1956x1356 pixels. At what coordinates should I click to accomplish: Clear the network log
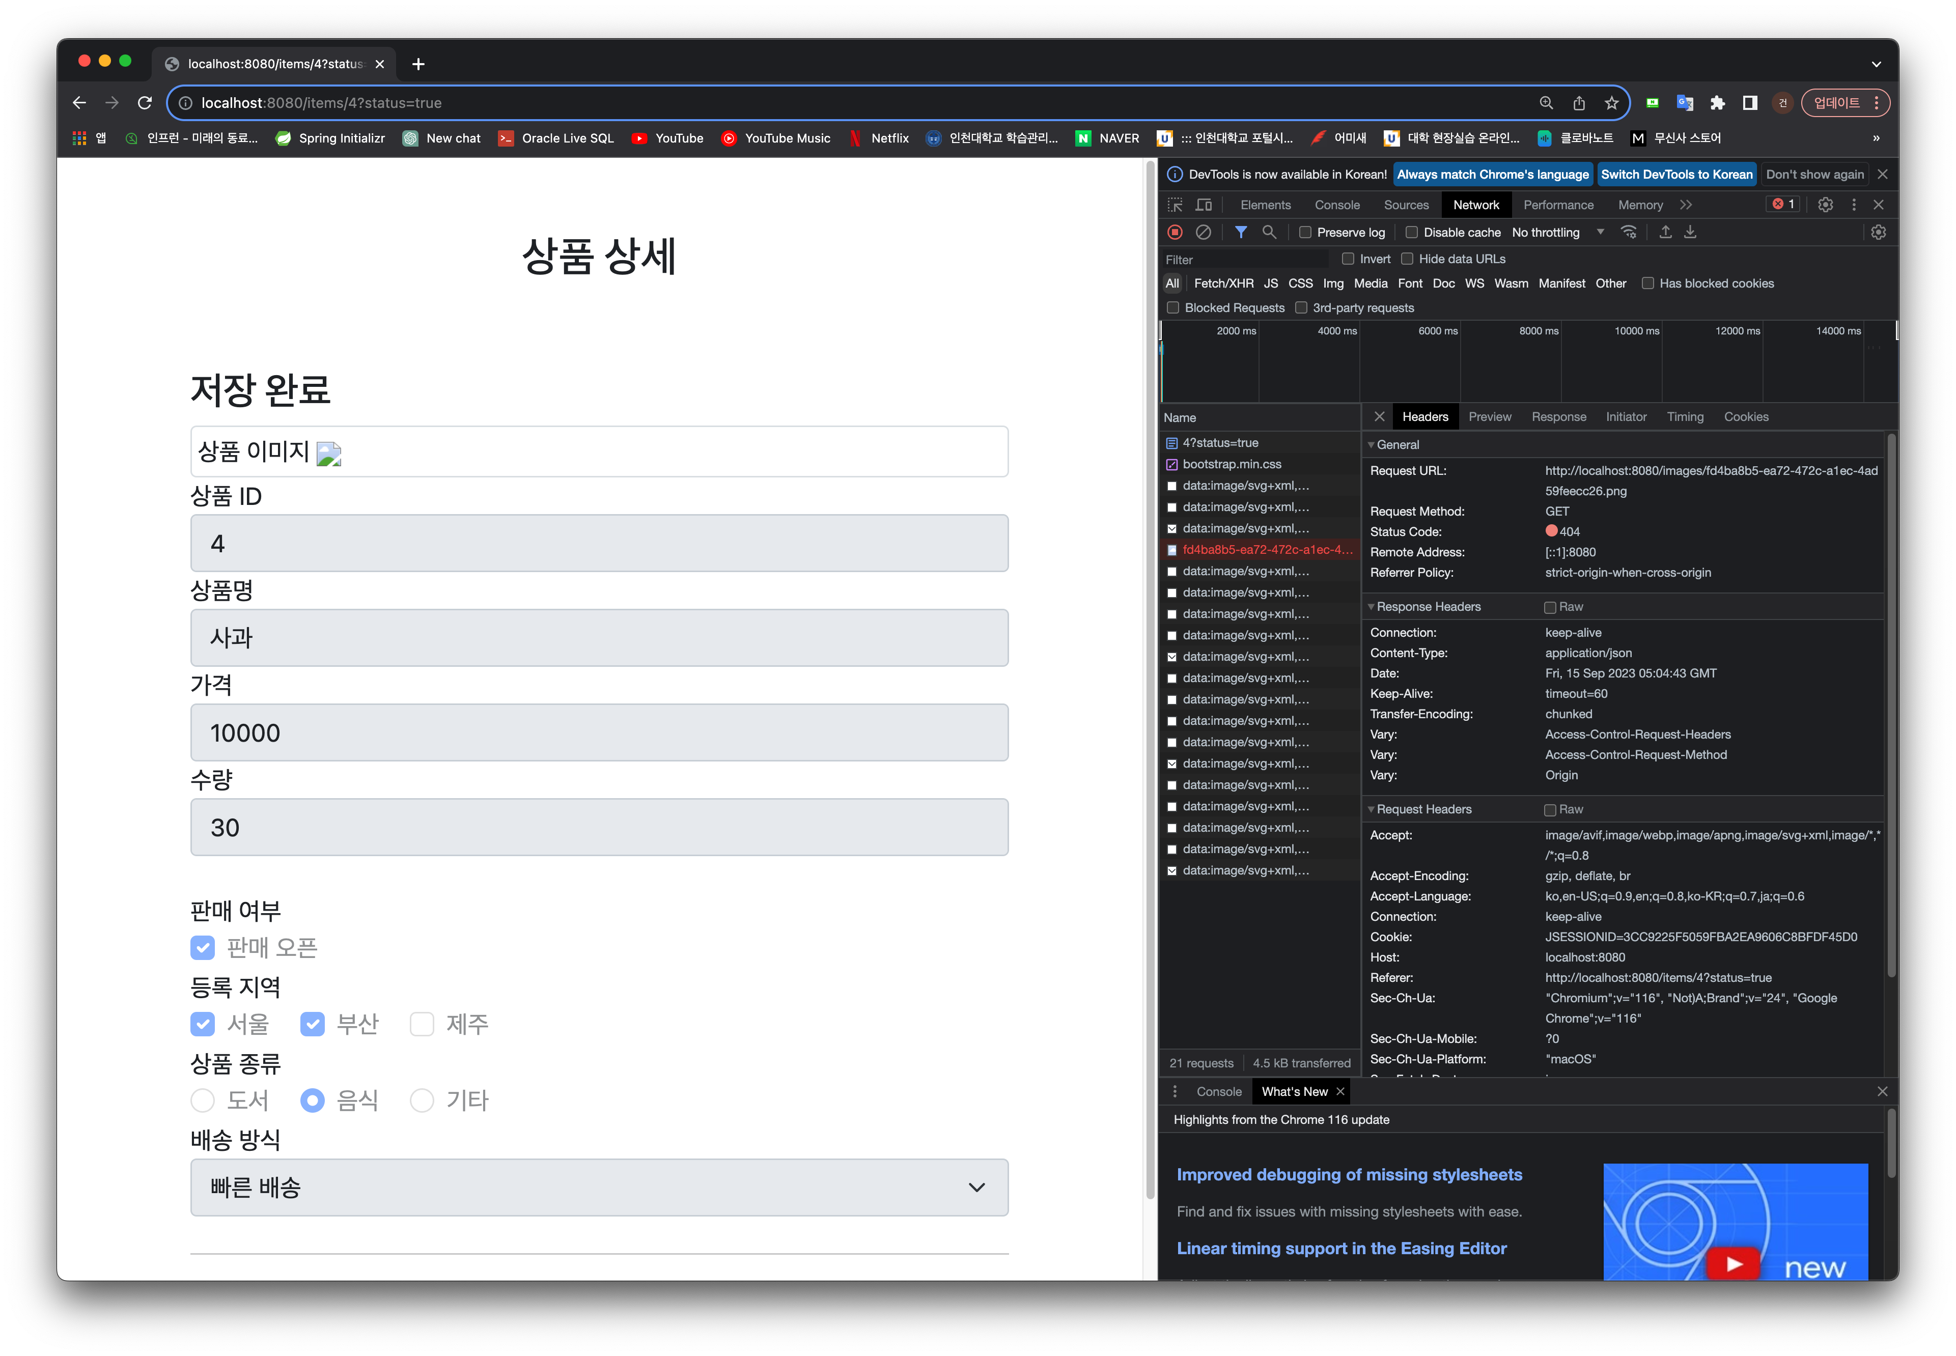click(1203, 232)
